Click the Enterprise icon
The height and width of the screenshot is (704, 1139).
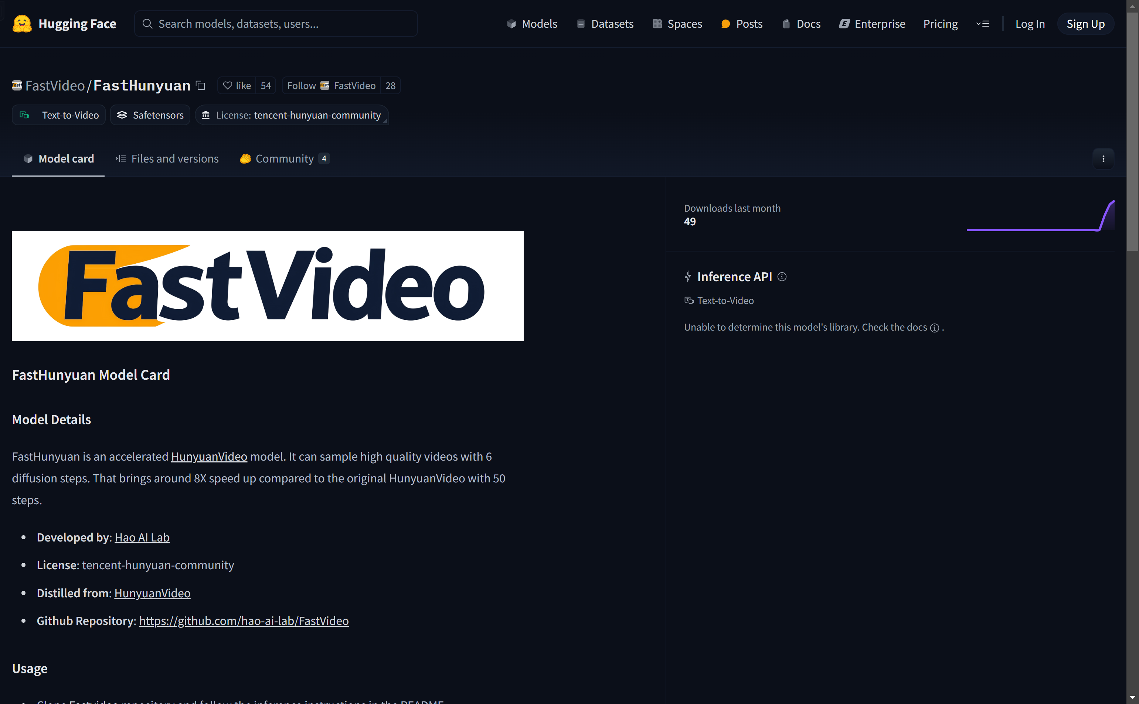pyautogui.click(x=844, y=24)
